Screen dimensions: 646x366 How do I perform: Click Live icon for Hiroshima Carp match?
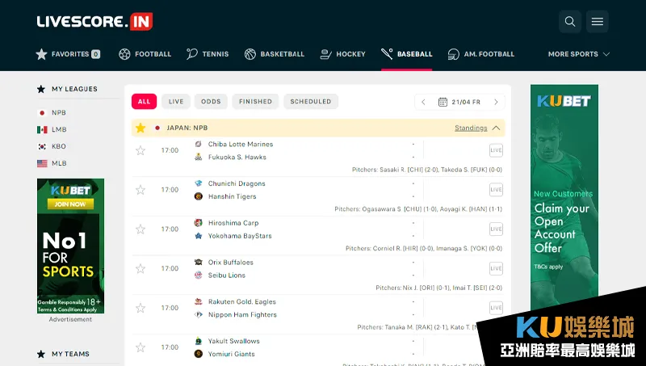496,229
